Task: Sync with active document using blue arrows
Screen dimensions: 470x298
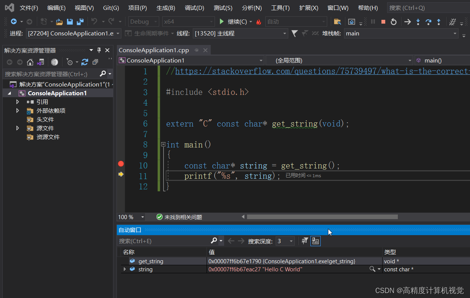Action: click(x=85, y=62)
